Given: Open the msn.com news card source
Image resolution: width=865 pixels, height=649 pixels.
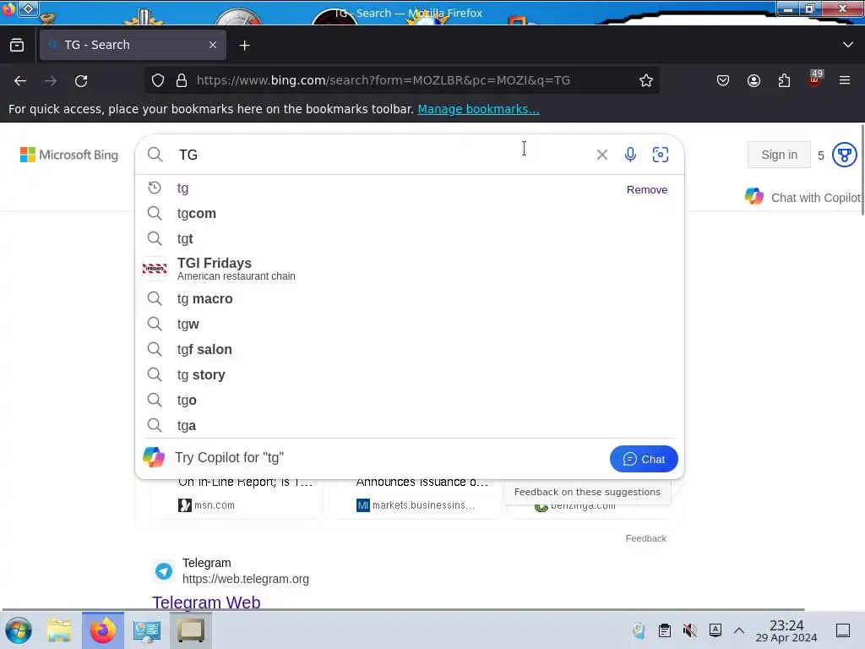Looking at the screenshot, I should point(206,505).
